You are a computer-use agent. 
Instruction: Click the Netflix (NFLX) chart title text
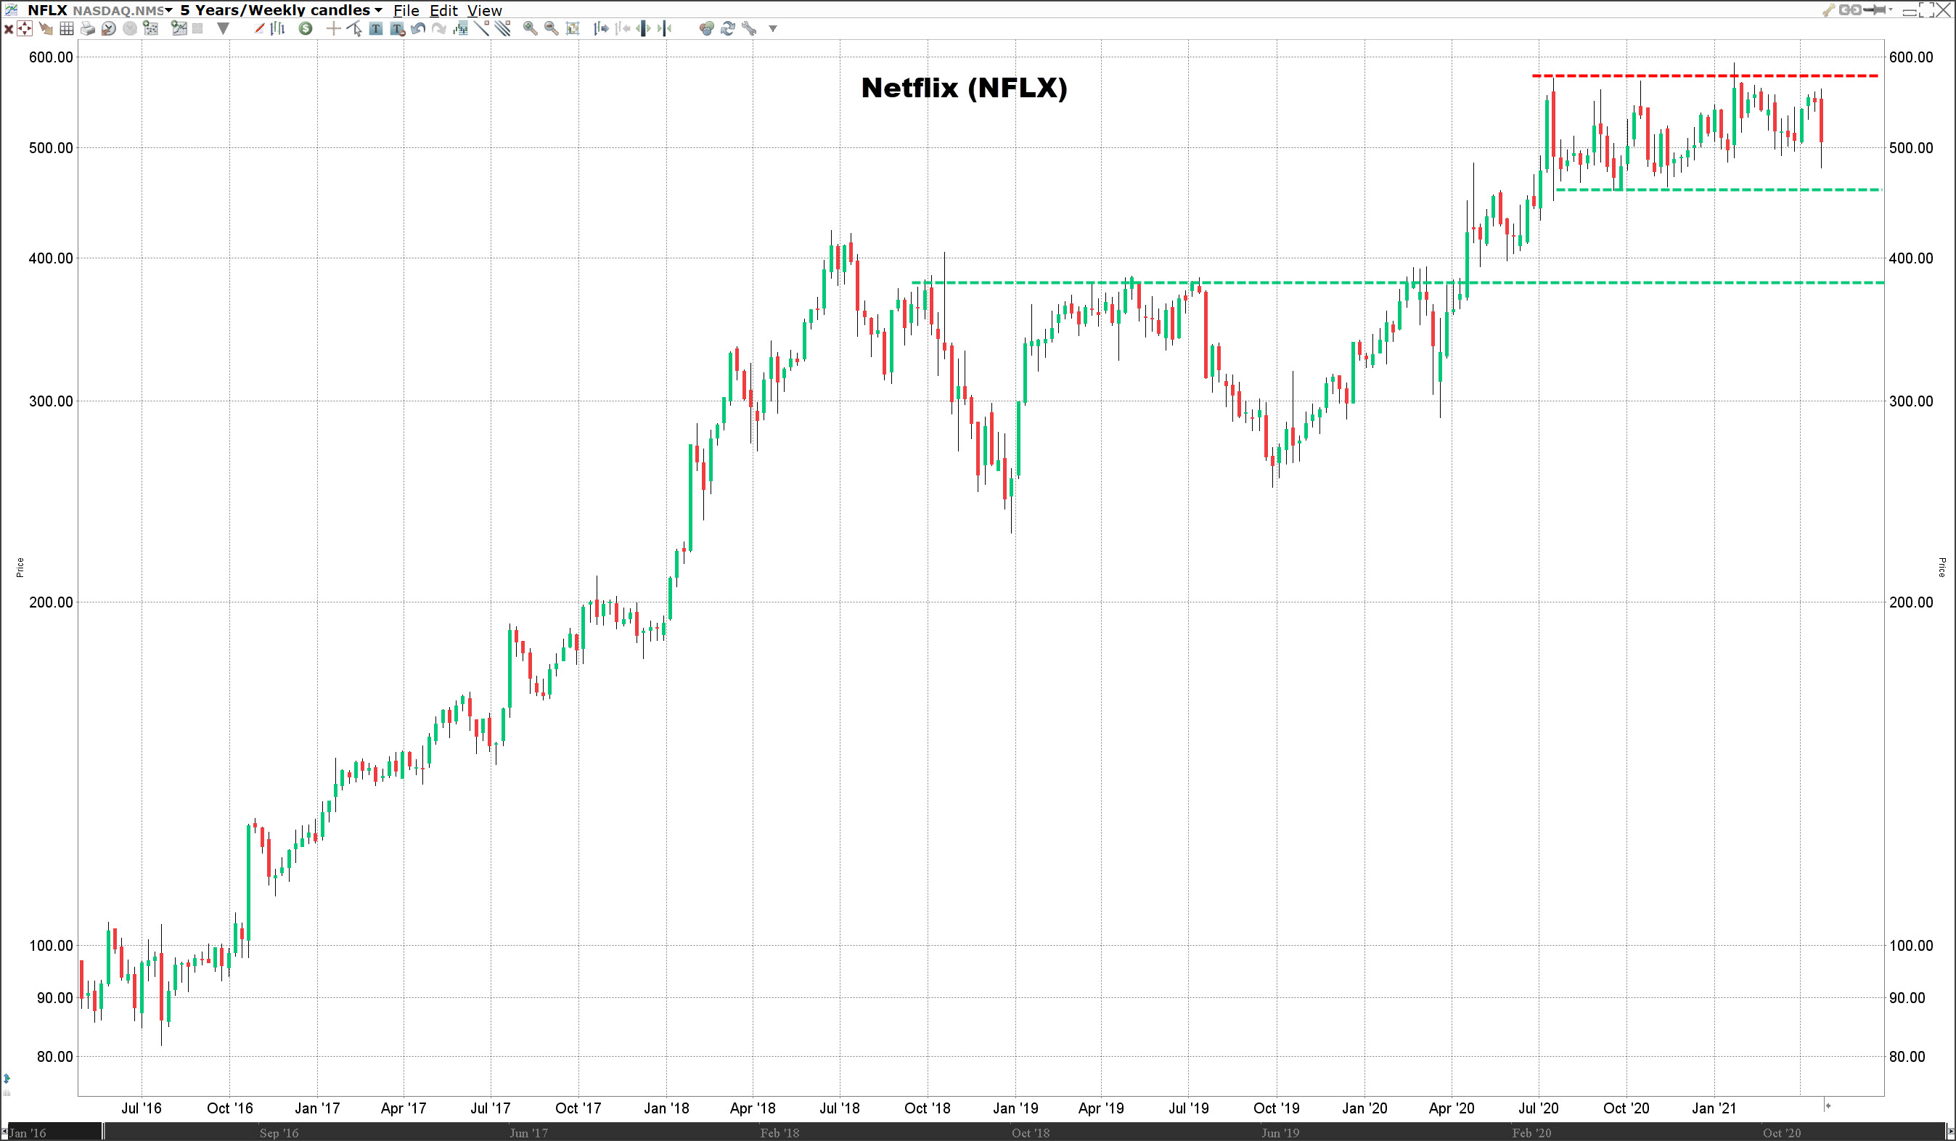pos(964,88)
